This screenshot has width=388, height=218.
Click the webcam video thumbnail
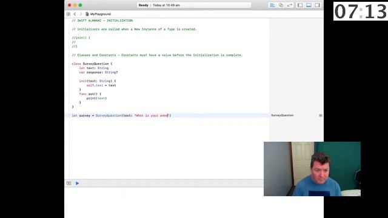312,169
